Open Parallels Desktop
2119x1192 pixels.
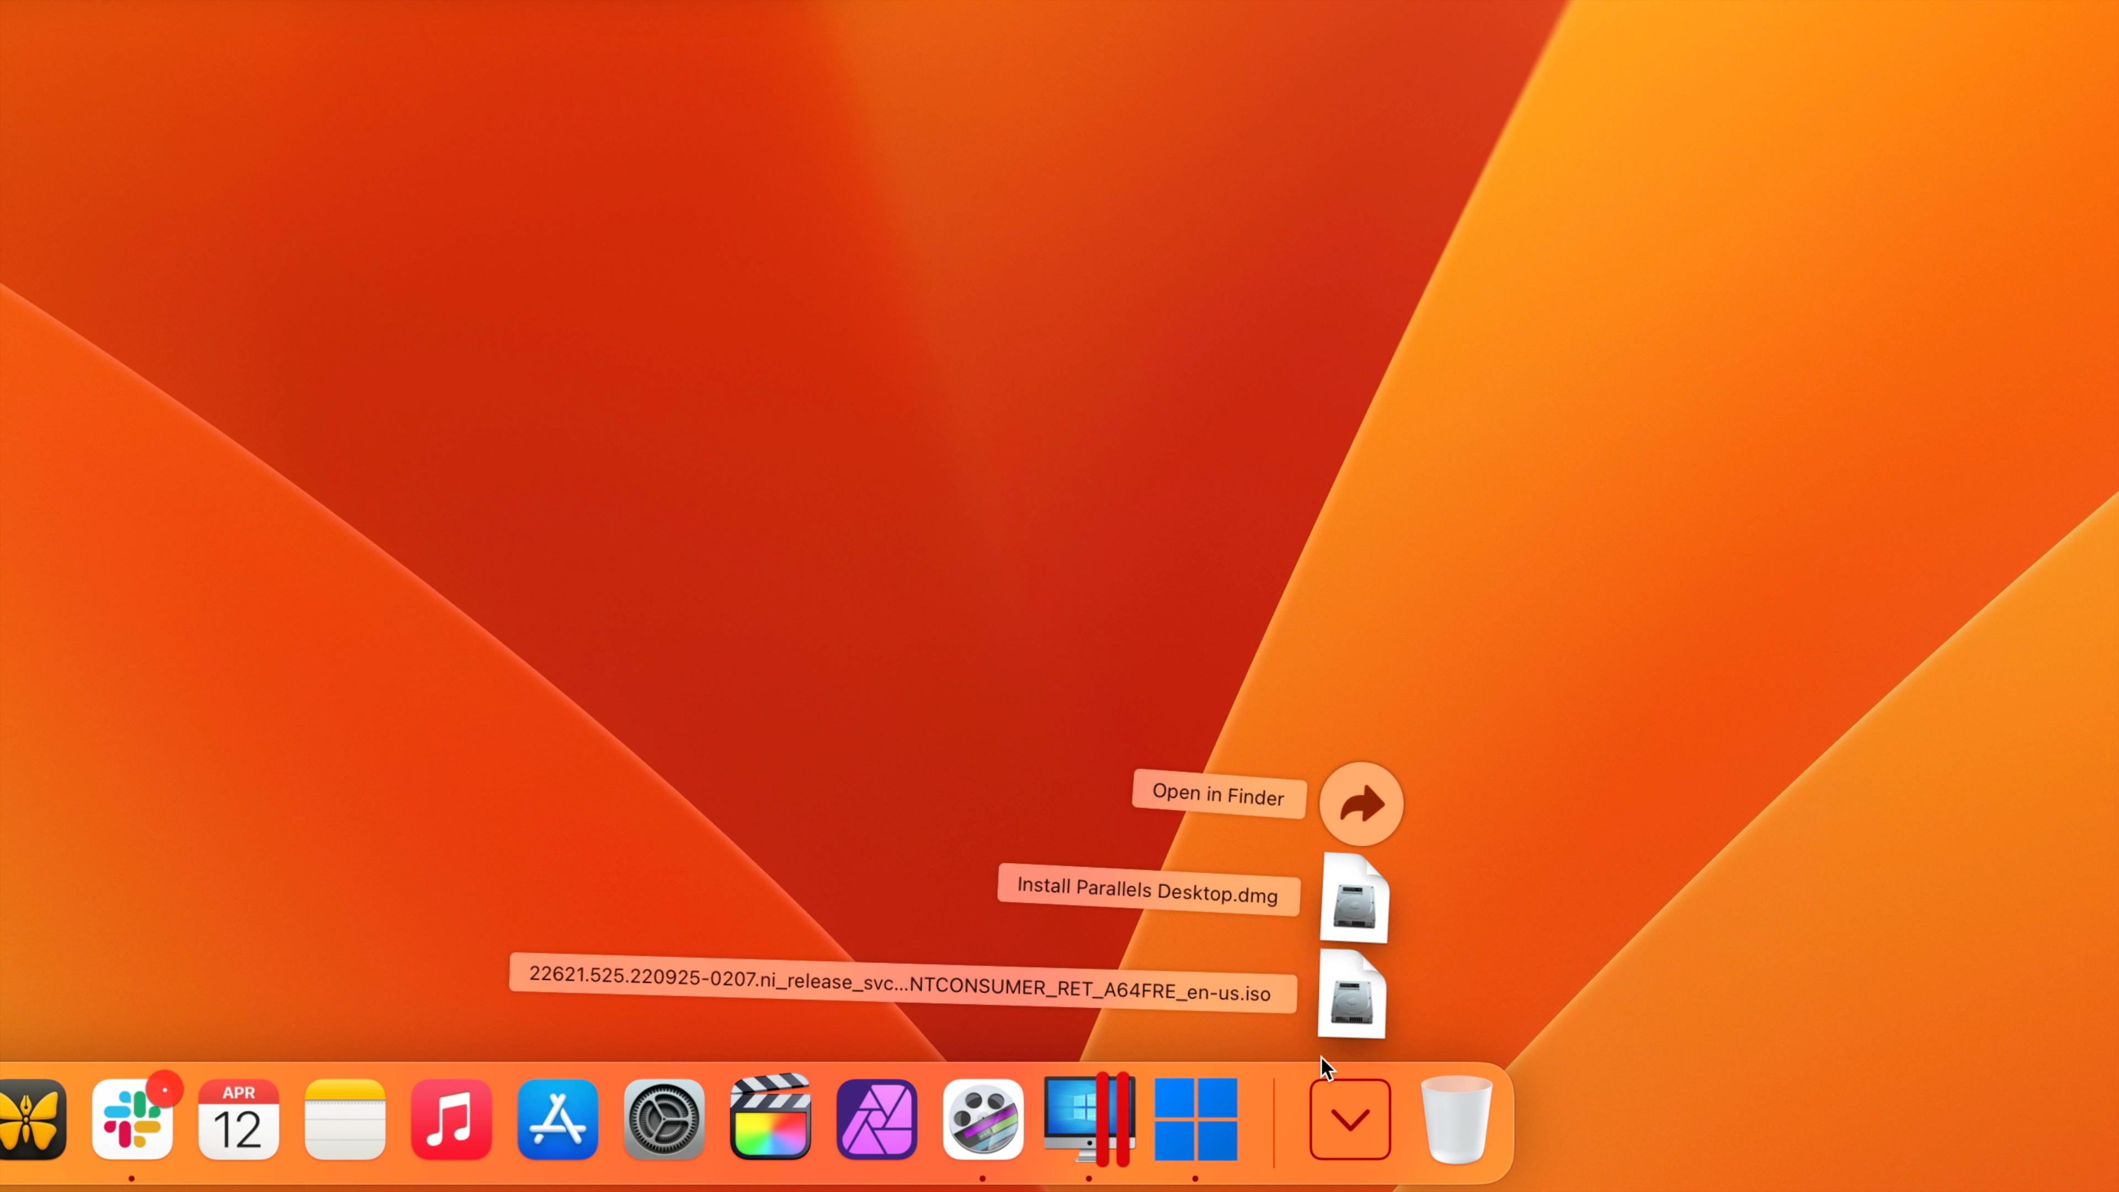[x=1088, y=1120]
